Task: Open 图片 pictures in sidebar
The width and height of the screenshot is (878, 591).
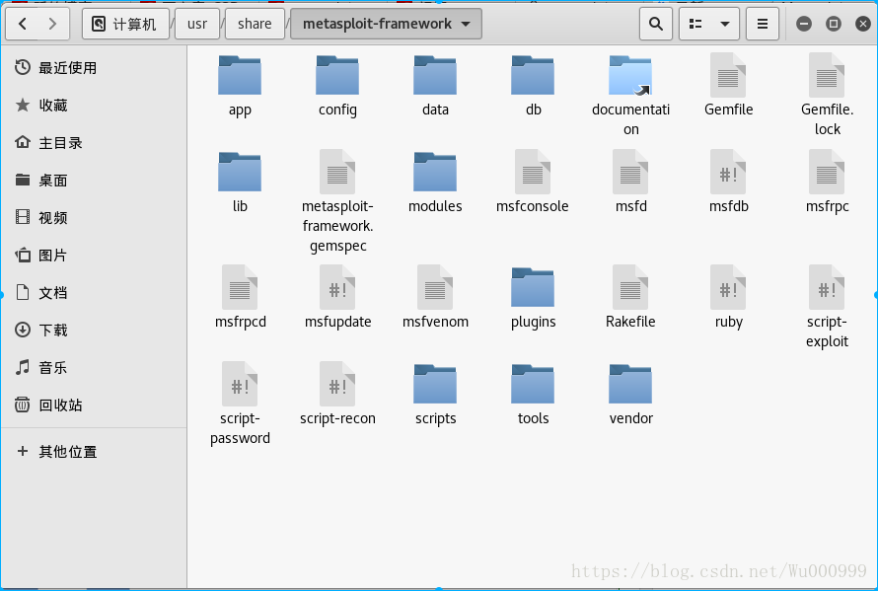Action: (94, 255)
